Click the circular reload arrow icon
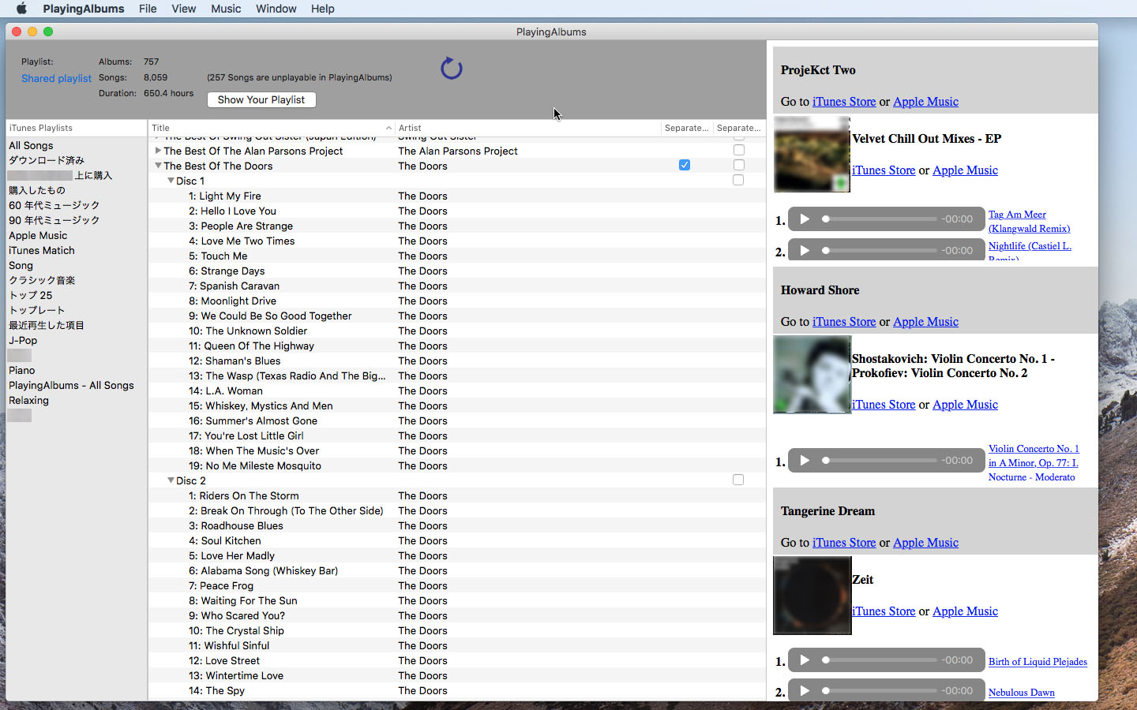The image size is (1137, 710). (451, 69)
